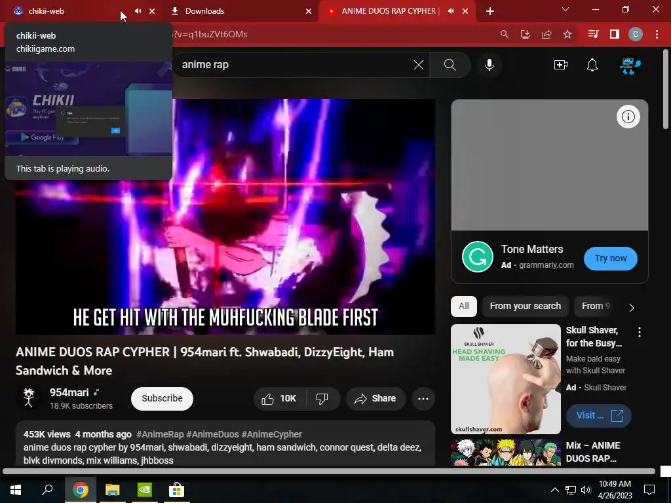Expand the video description box
Screen dimensions: 671x503
pyautogui.click(x=225, y=444)
